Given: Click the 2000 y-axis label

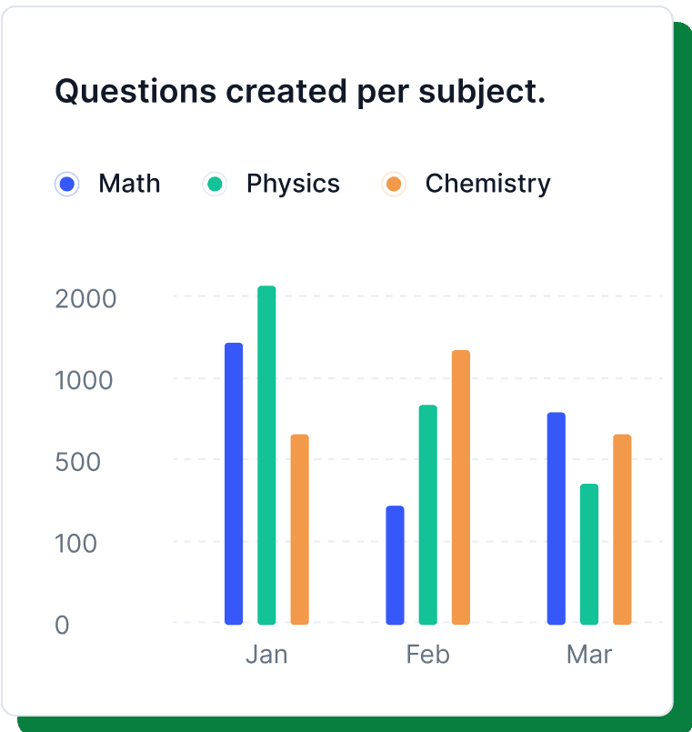Looking at the screenshot, I should tap(85, 298).
